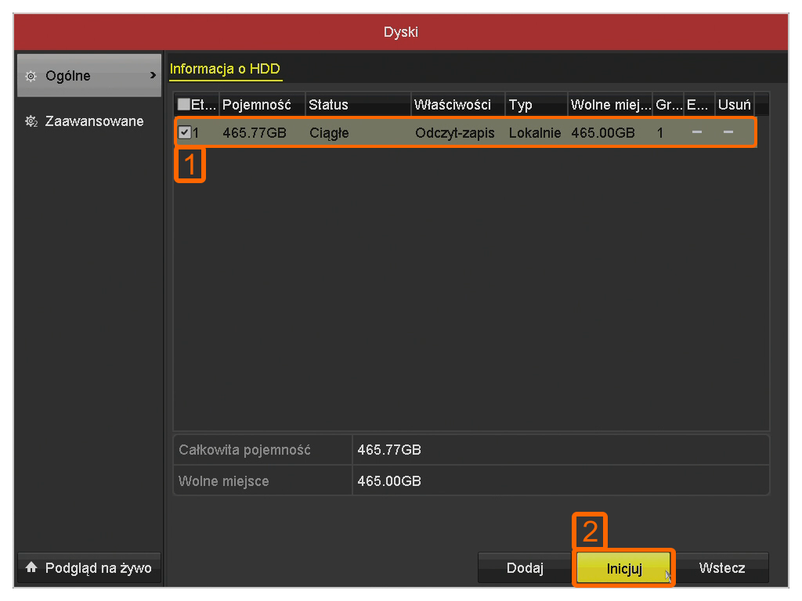The height and width of the screenshot is (601, 802).
Task: Click the delete dash icon for disk 1
Action: point(728,133)
